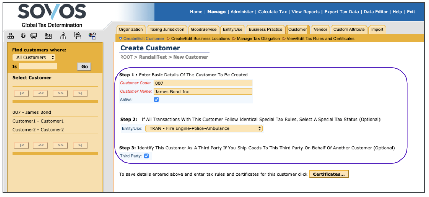Go to first page in top customer pager

pyautogui.click(x=21, y=93)
